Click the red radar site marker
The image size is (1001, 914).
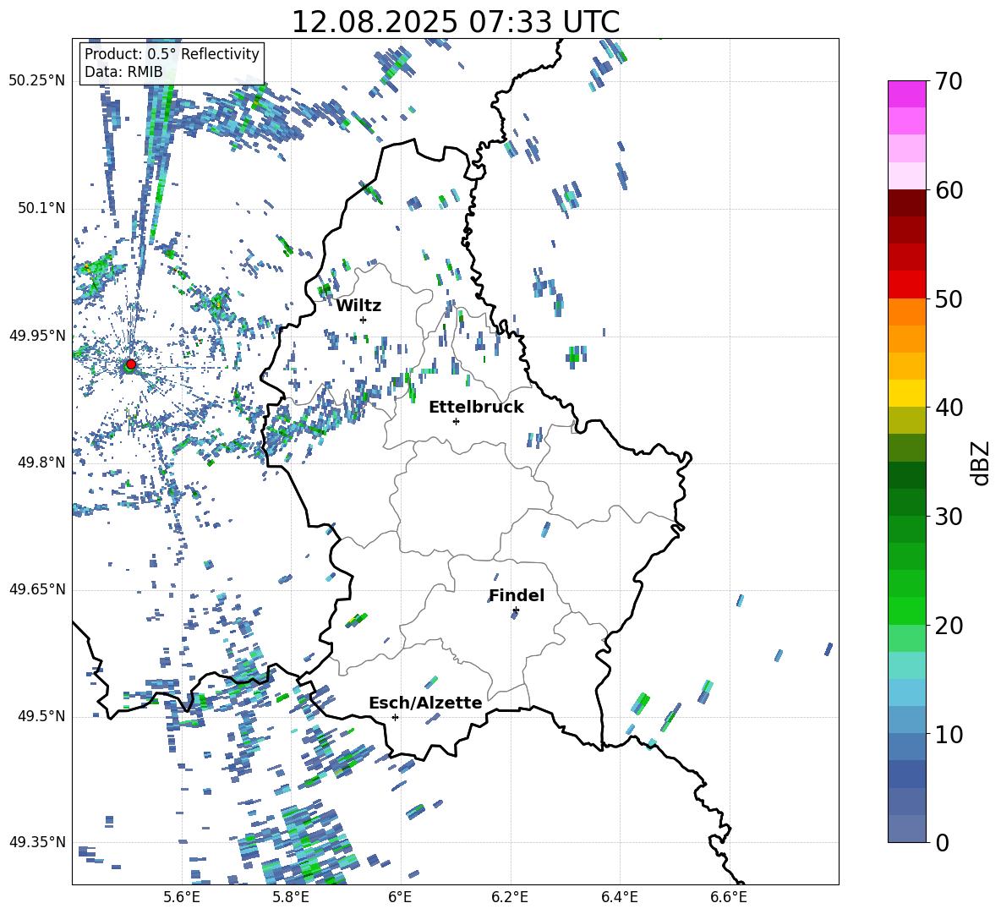coord(131,364)
